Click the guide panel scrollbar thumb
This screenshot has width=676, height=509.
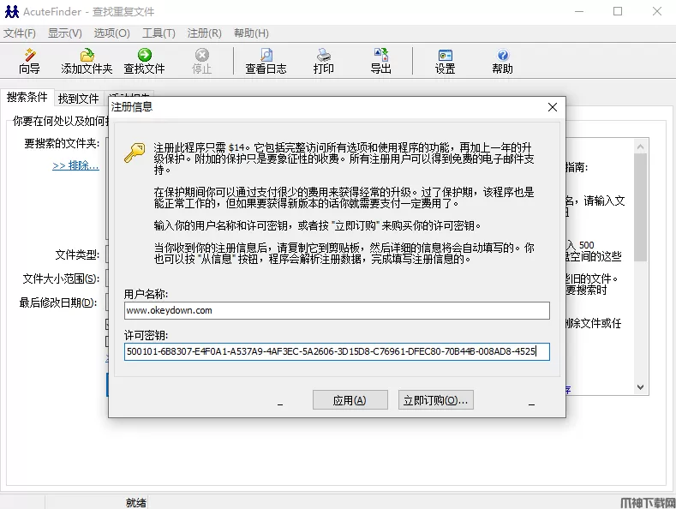point(641,207)
